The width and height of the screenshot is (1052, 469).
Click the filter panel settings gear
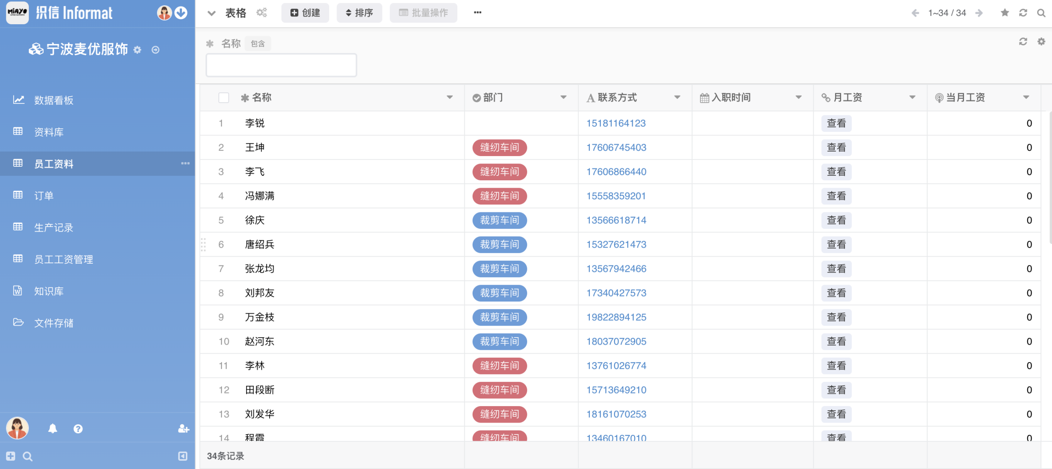(x=1041, y=41)
